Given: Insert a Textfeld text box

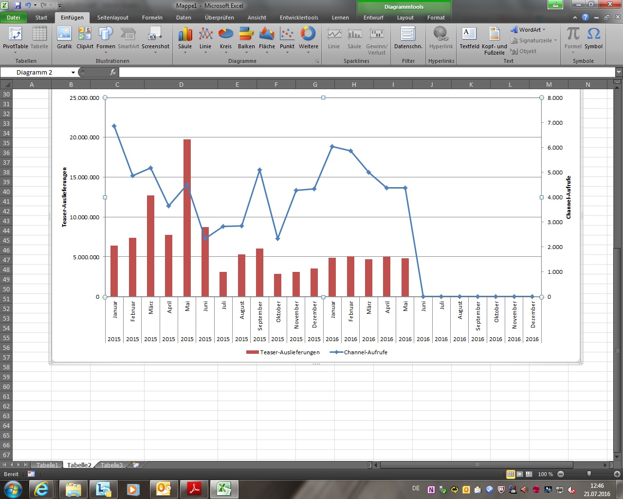Looking at the screenshot, I should click(x=469, y=38).
